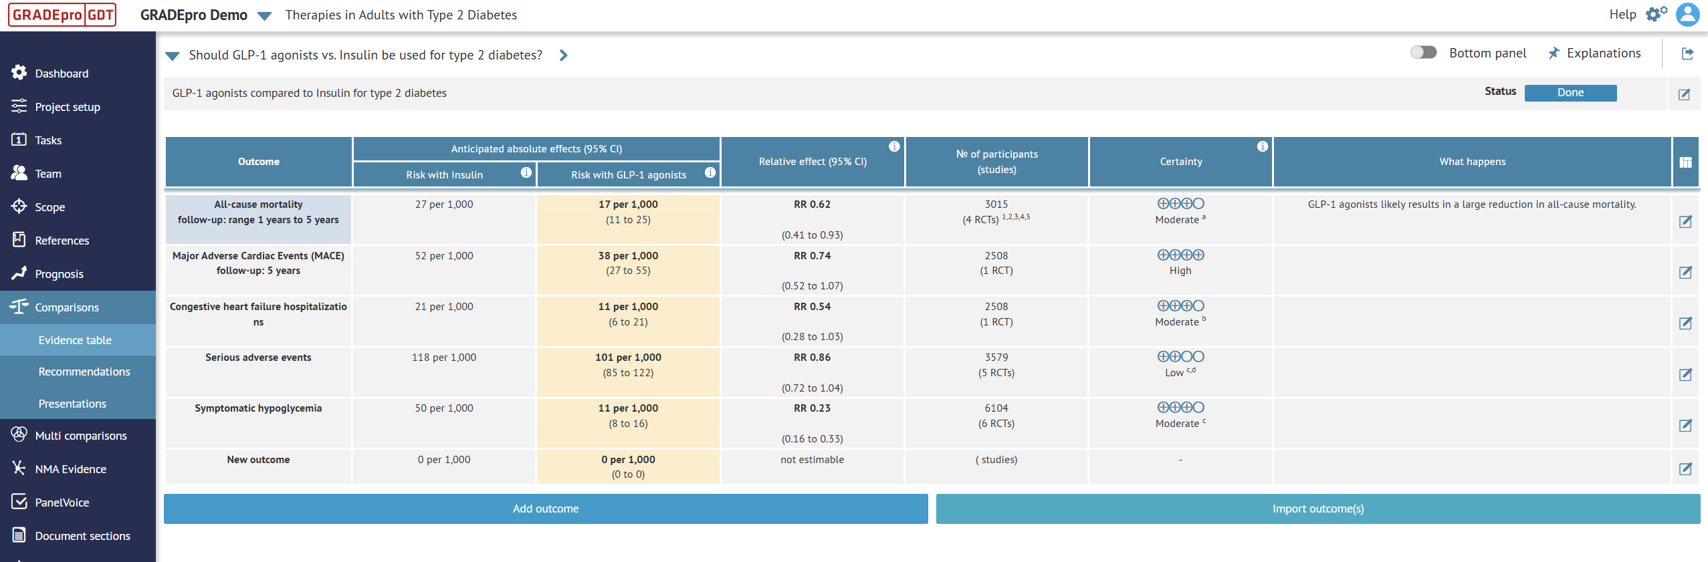The image size is (1708, 562).
Task: Click the 'Therapies in Adults with Type 2 Diabetes' title
Action: 401,15
